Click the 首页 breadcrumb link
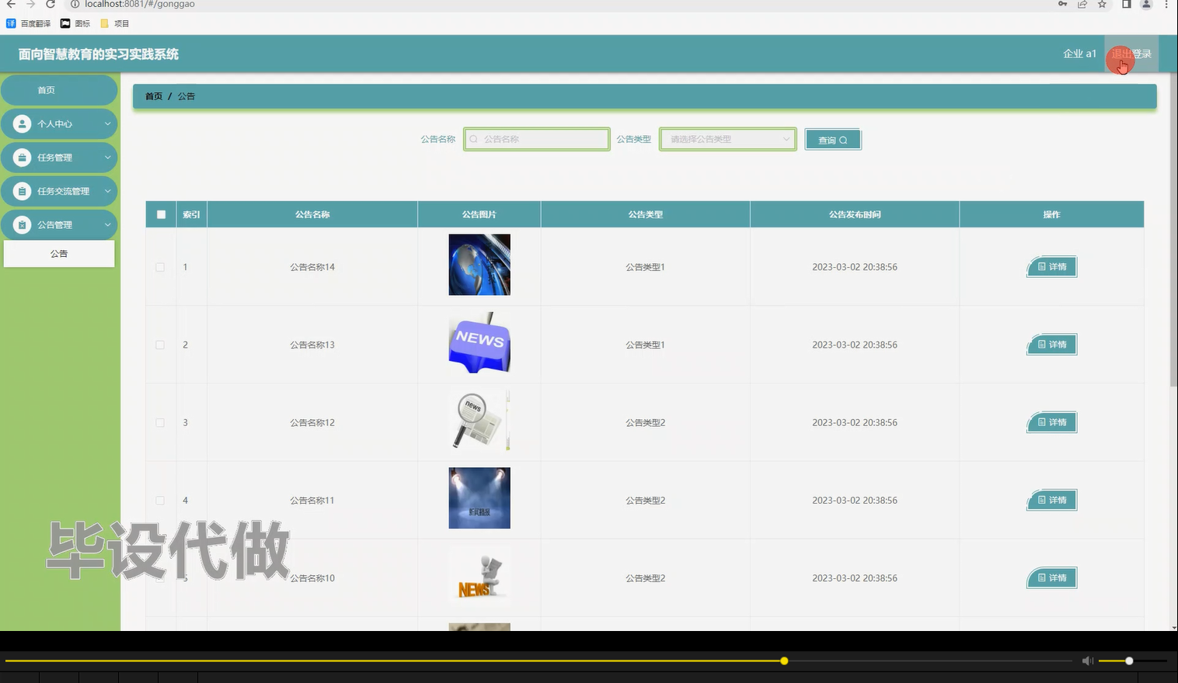This screenshot has width=1178, height=683. 154,96
